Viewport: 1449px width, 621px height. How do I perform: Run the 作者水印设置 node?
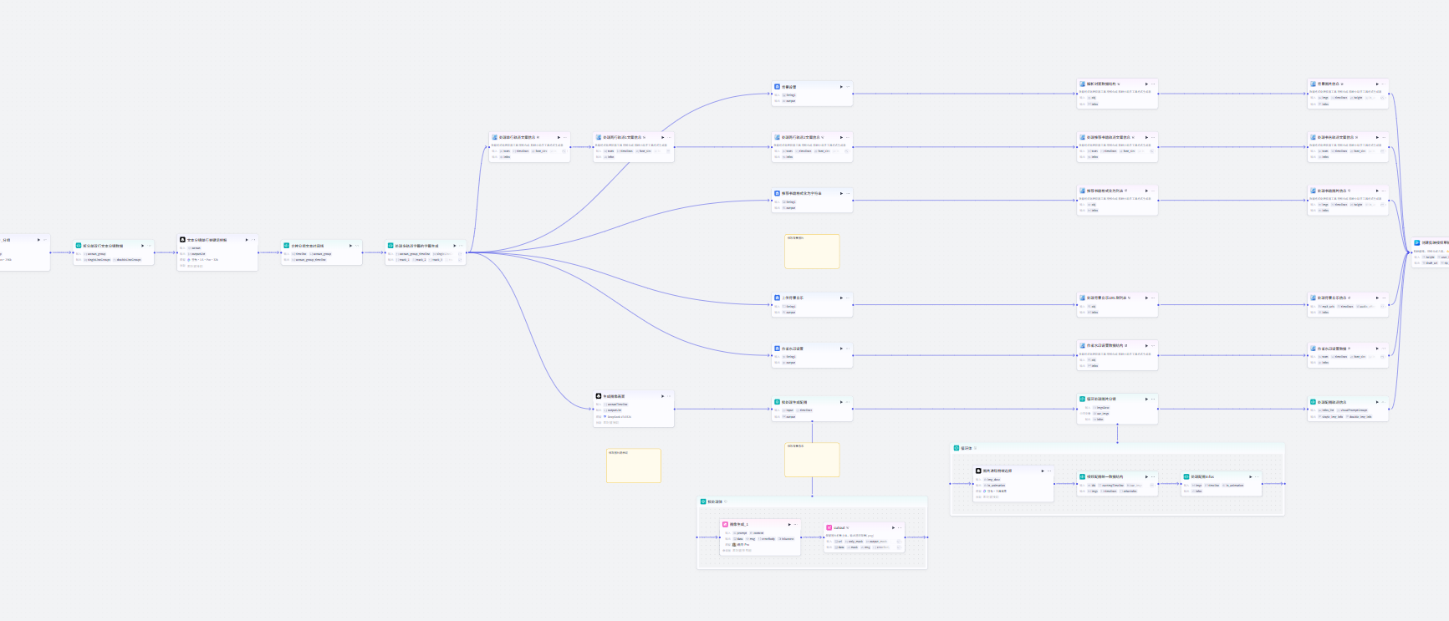coord(841,349)
